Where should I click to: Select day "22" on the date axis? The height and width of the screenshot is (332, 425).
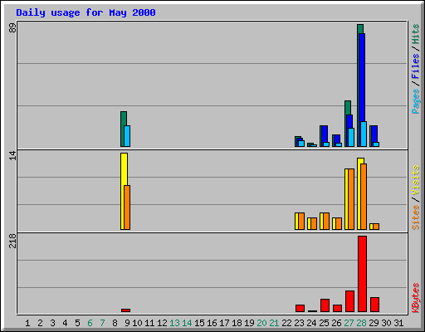click(286, 323)
